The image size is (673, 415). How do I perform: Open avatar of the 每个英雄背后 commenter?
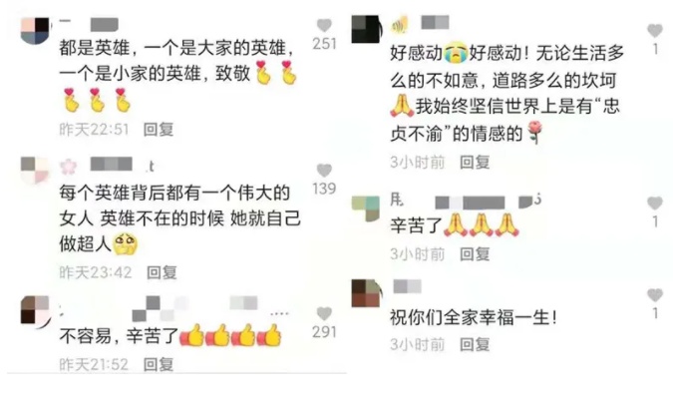point(35,171)
